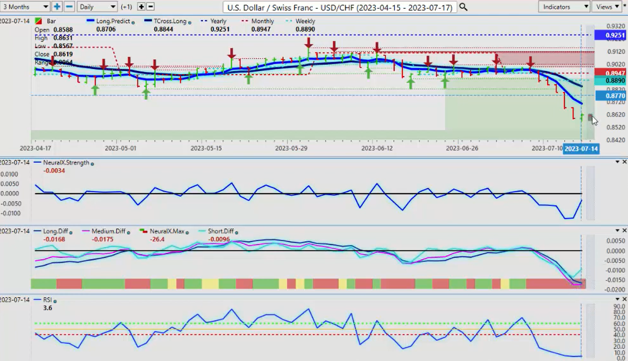
Task: Close the NeuralX.Strength panel
Action: point(624,162)
